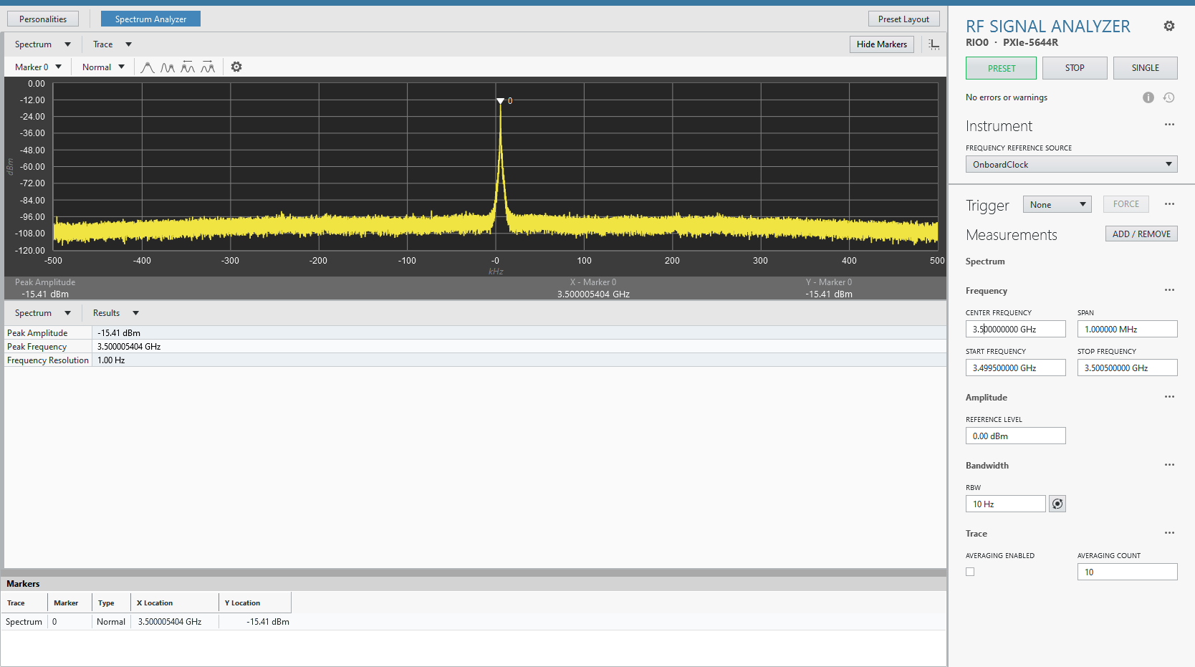Click the Marker column header in Markers table
This screenshot has height=667, width=1195.
[x=69, y=603]
